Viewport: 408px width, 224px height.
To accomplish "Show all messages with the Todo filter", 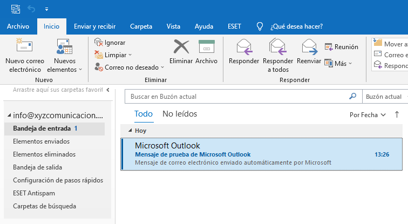I will pyautogui.click(x=144, y=114).
